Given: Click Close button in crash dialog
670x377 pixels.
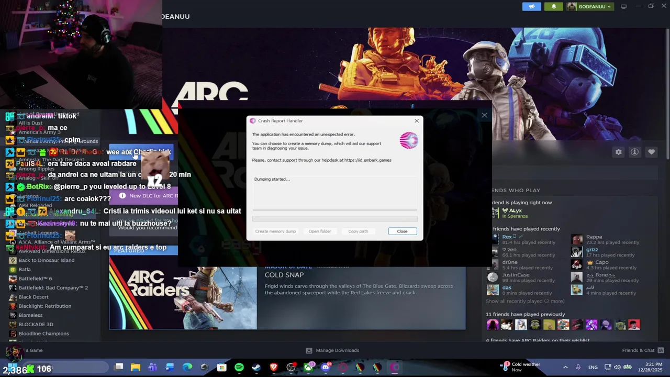Looking at the screenshot, I should pyautogui.click(x=402, y=231).
